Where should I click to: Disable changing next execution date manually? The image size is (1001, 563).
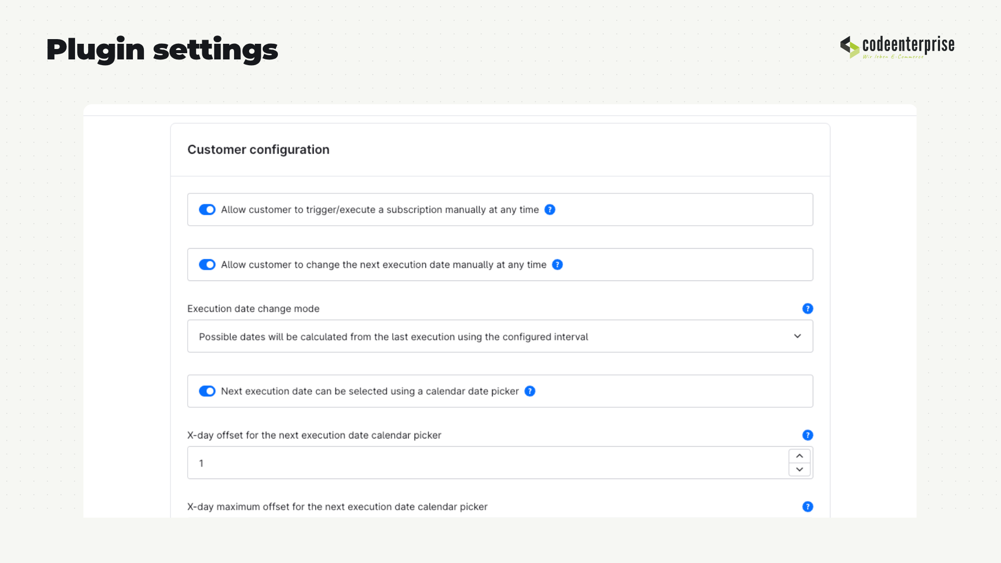[x=207, y=265]
